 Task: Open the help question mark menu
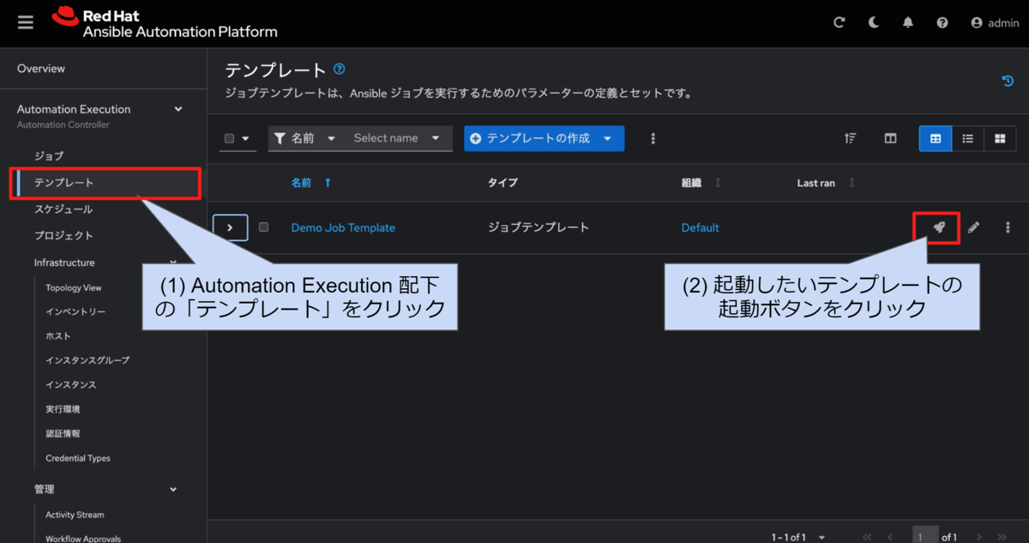click(x=942, y=23)
